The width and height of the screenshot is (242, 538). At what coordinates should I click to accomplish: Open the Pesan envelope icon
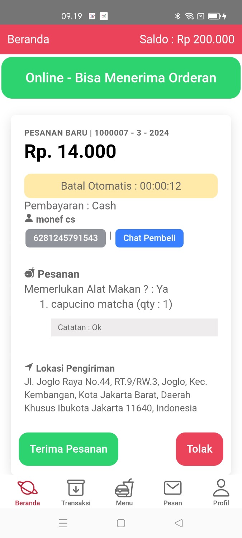(x=173, y=488)
